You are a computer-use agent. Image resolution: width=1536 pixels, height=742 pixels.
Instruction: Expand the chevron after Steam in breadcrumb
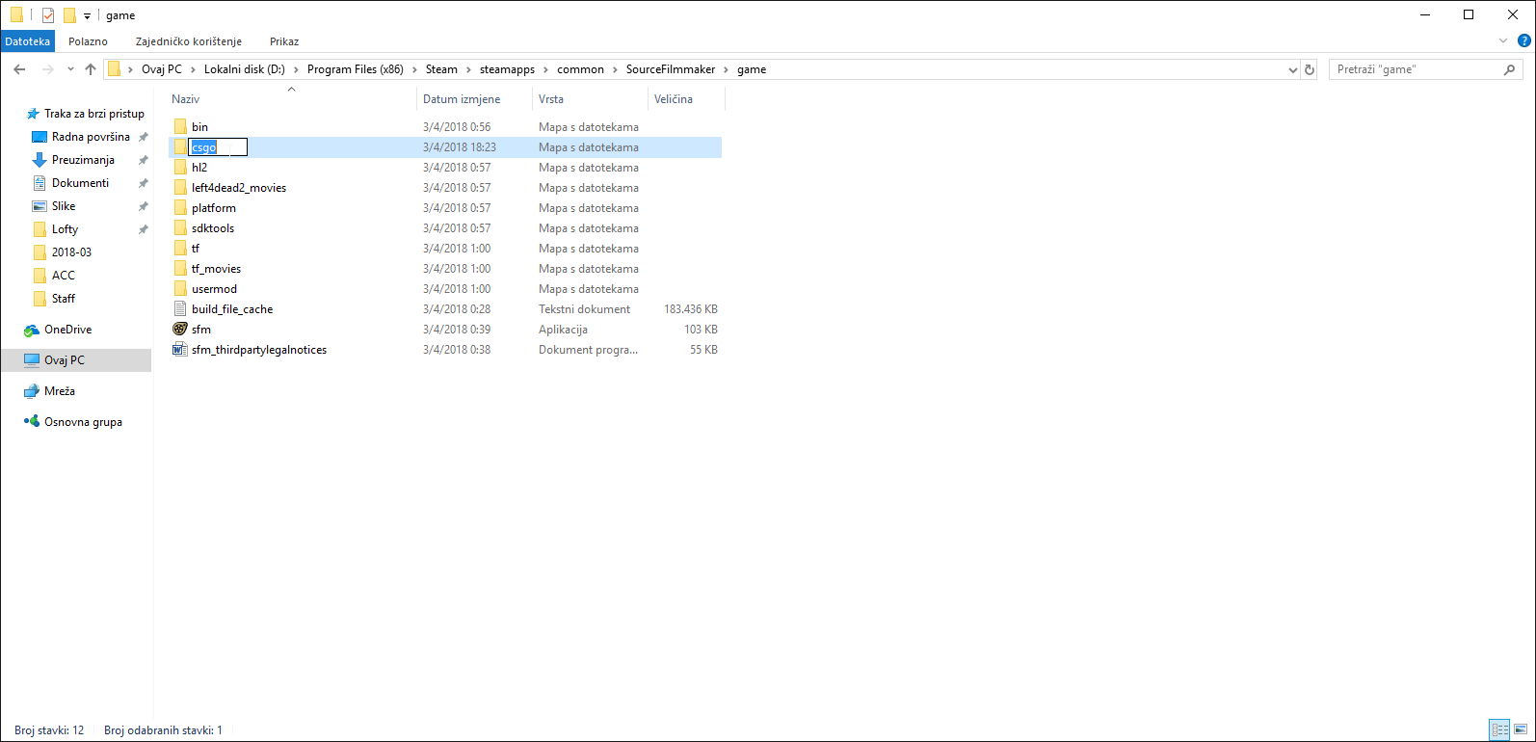(x=469, y=69)
